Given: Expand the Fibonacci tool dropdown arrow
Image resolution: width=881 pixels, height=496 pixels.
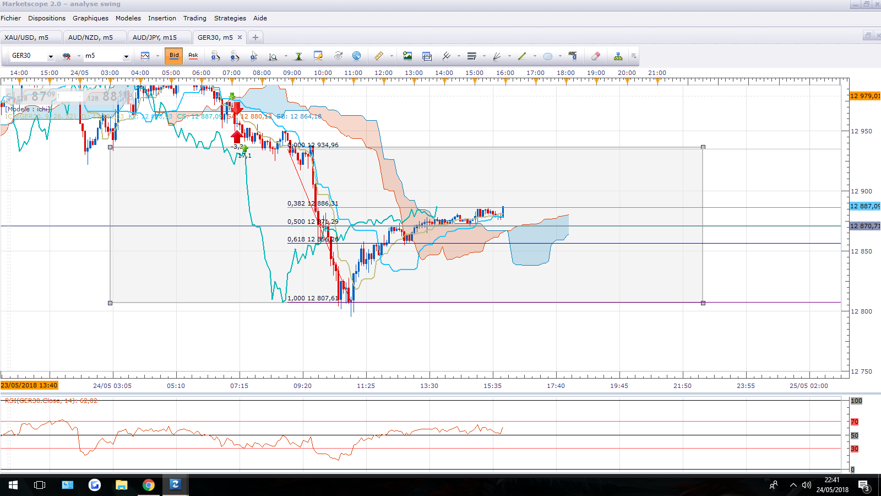Looking at the screenshot, I should click(x=484, y=56).
